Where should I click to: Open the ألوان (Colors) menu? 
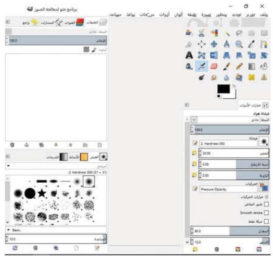(x=178, y=15)
